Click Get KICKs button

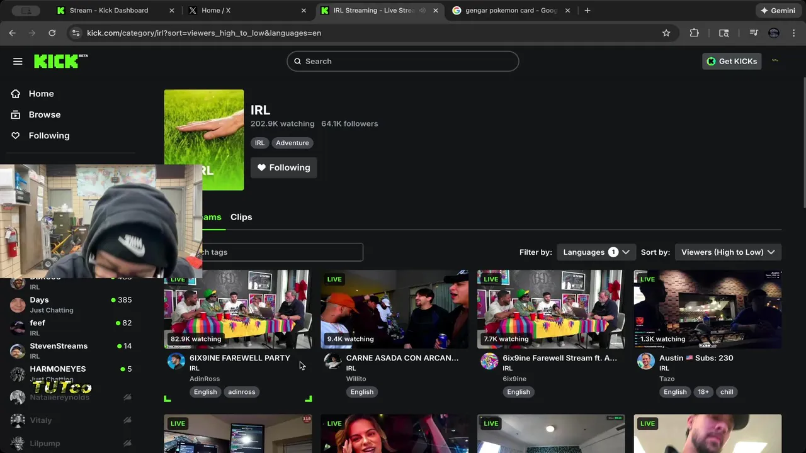(732, 61)
